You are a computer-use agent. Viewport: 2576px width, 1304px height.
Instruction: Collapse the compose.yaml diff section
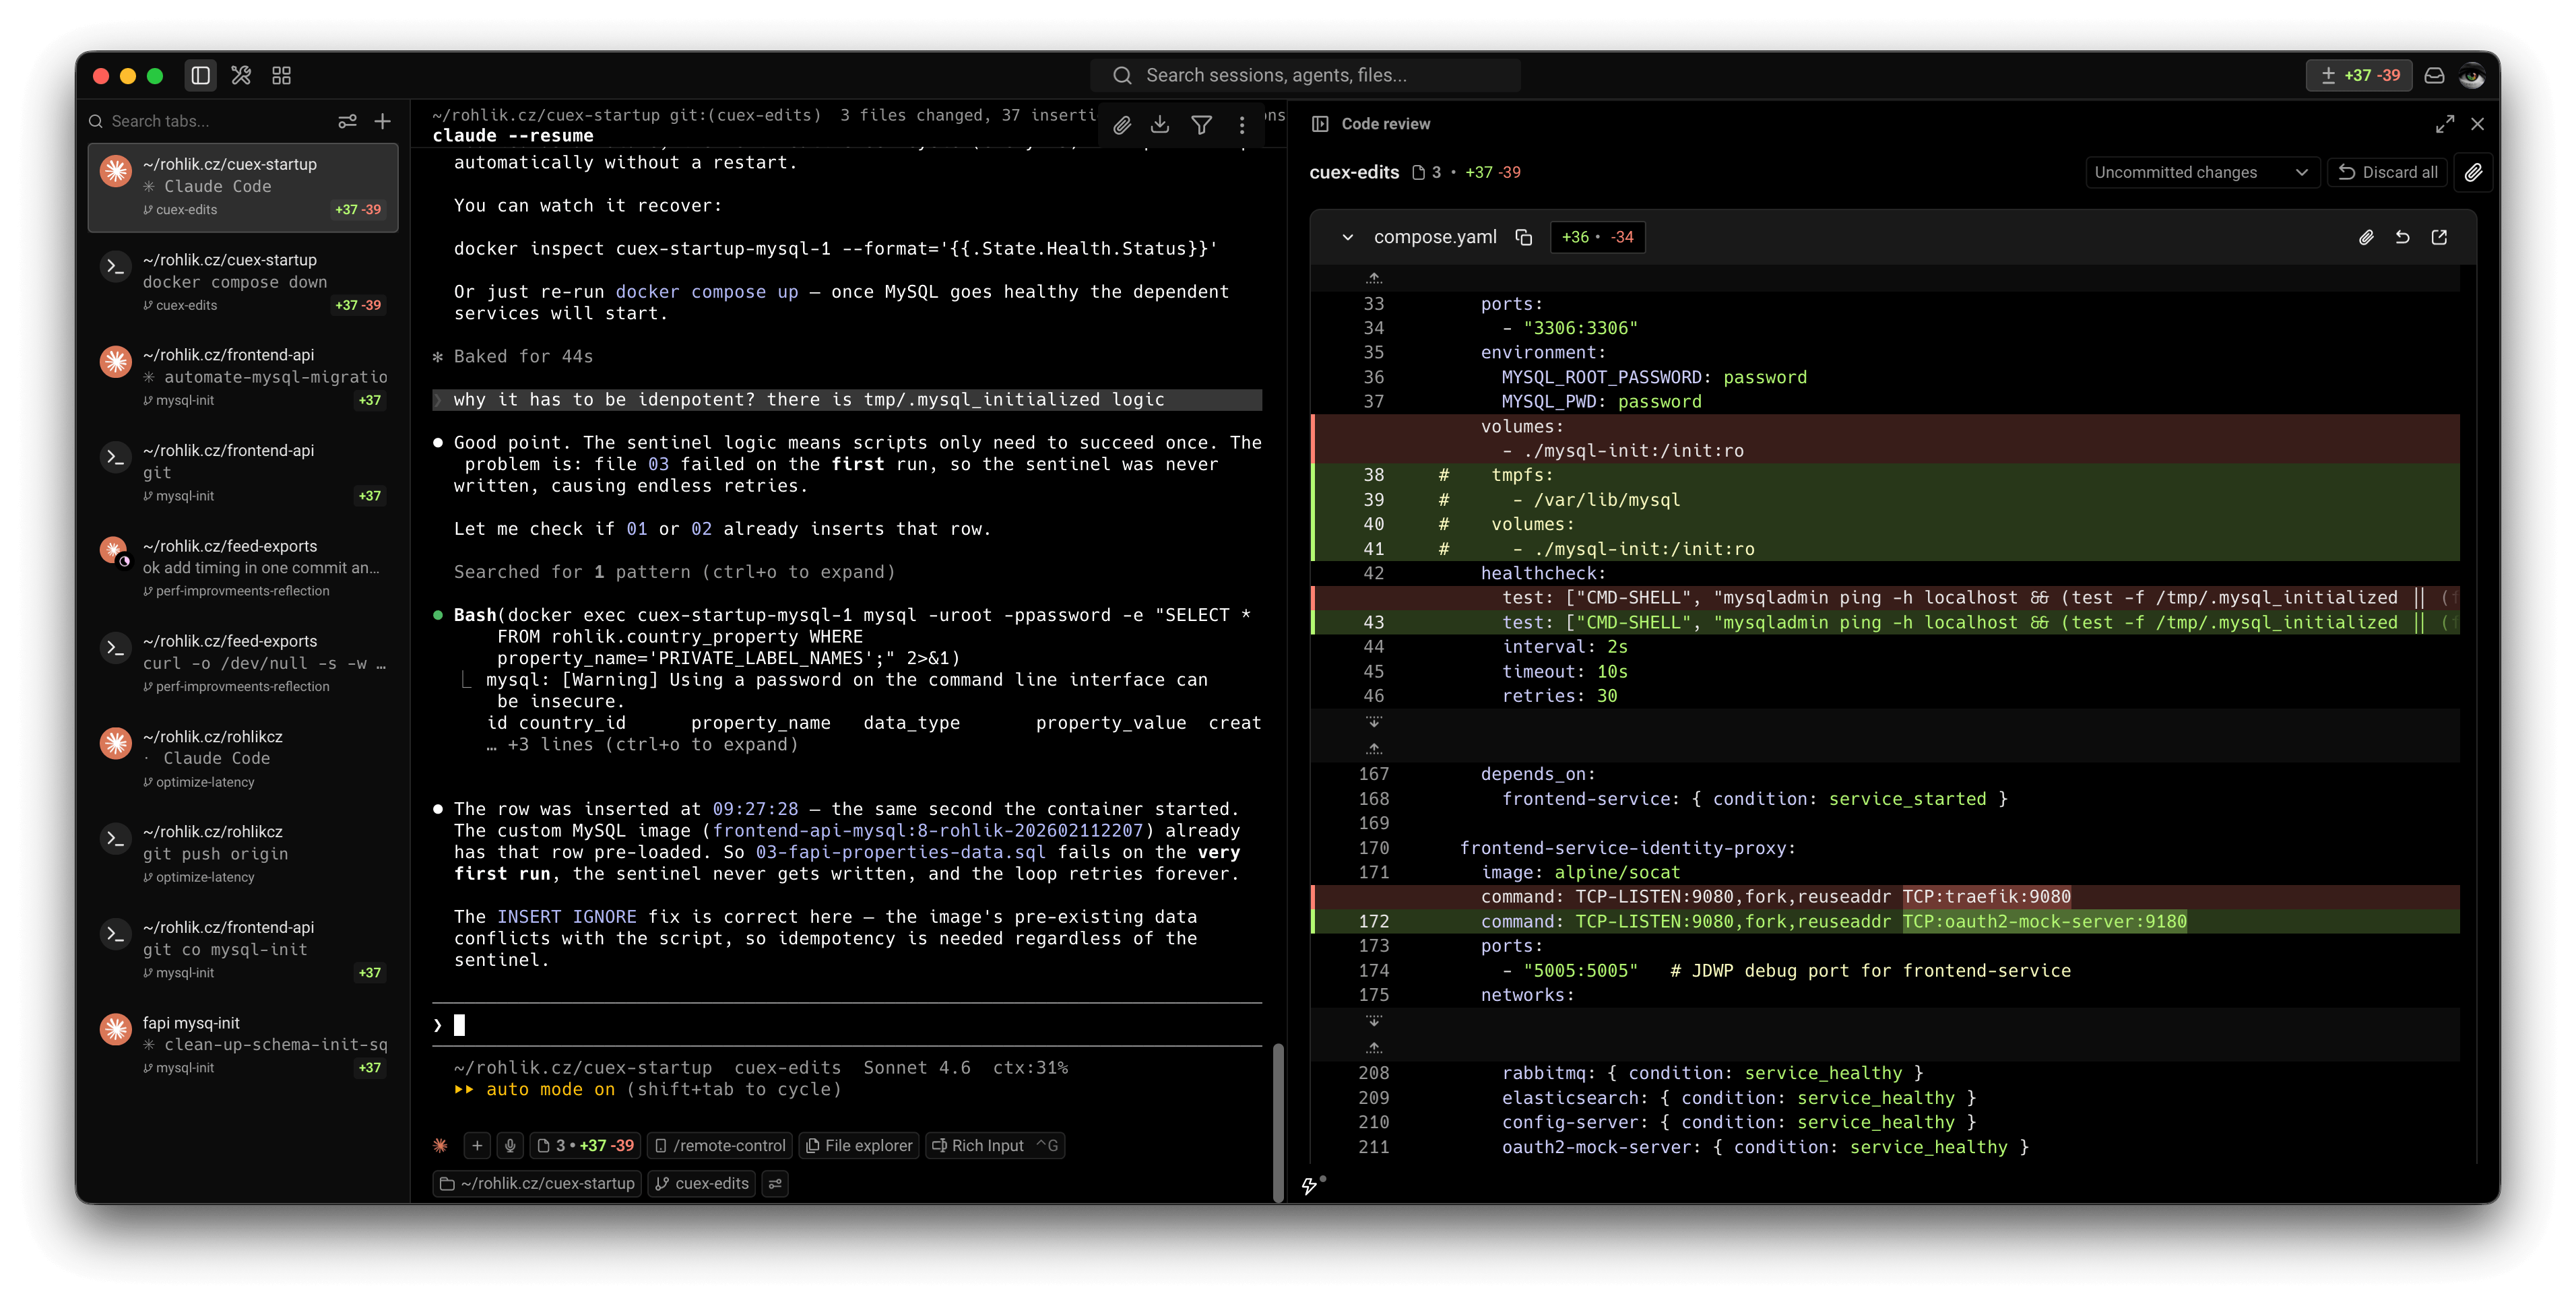coord(1347,237)
